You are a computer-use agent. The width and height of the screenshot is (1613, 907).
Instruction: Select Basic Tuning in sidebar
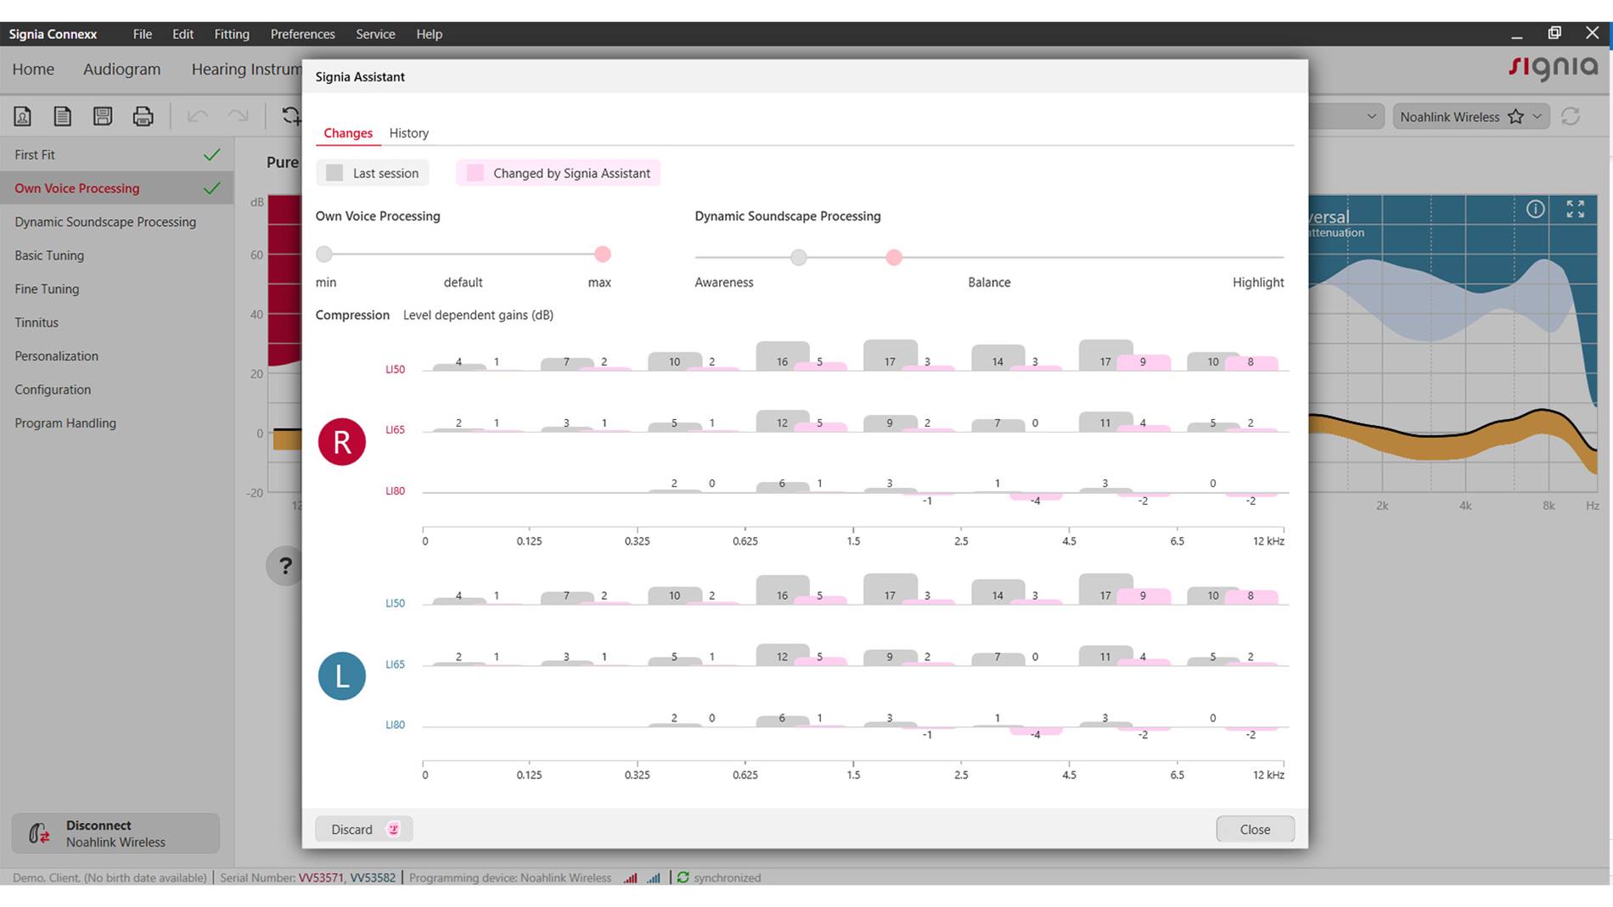pyautogui.click(x=116, y=255)
